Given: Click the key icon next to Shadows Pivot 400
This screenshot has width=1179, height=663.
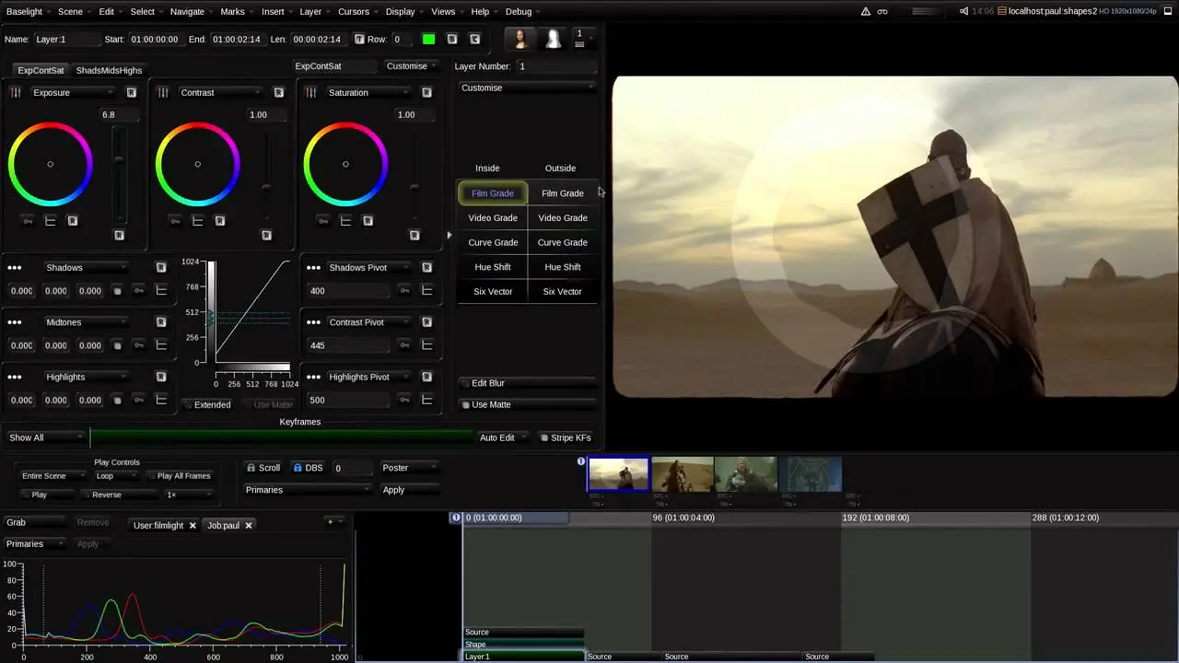Looking at the screenshot, I should coord(404,290).
